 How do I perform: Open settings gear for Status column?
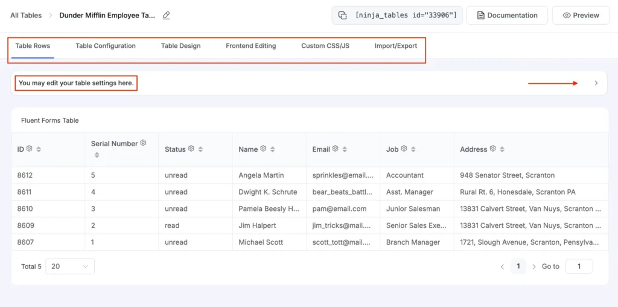coord(191,149)
